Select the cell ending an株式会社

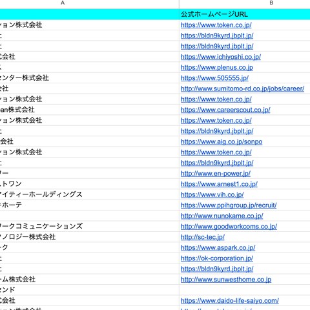[x=89, y=110]
